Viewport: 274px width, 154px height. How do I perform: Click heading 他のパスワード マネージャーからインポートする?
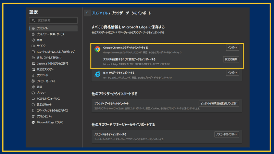pyautogui.click(x=123, y=125)
